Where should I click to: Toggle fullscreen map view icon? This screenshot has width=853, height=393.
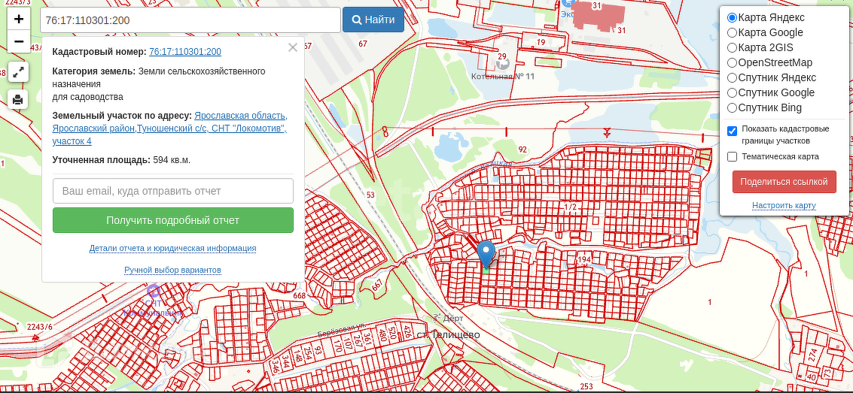[x=19, y=72]
